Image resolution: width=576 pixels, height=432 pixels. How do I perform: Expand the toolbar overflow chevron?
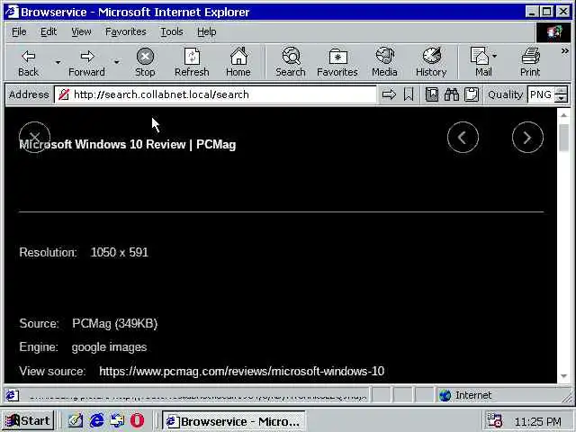coord(564,51)
